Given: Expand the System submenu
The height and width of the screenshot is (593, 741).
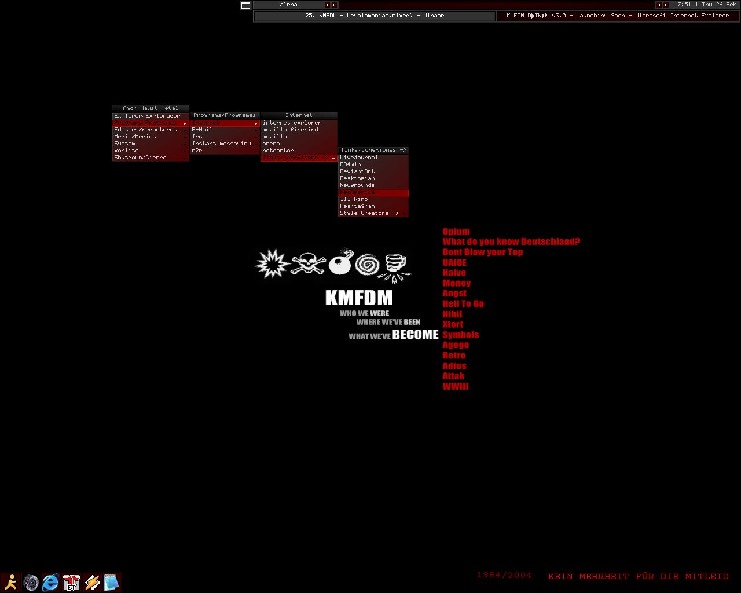Looking at the screenshot, I should pos(151,144).
